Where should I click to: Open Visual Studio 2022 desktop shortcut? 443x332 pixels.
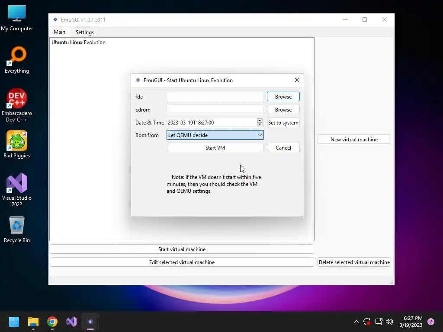pyautogui.click(x=17, y=189)
